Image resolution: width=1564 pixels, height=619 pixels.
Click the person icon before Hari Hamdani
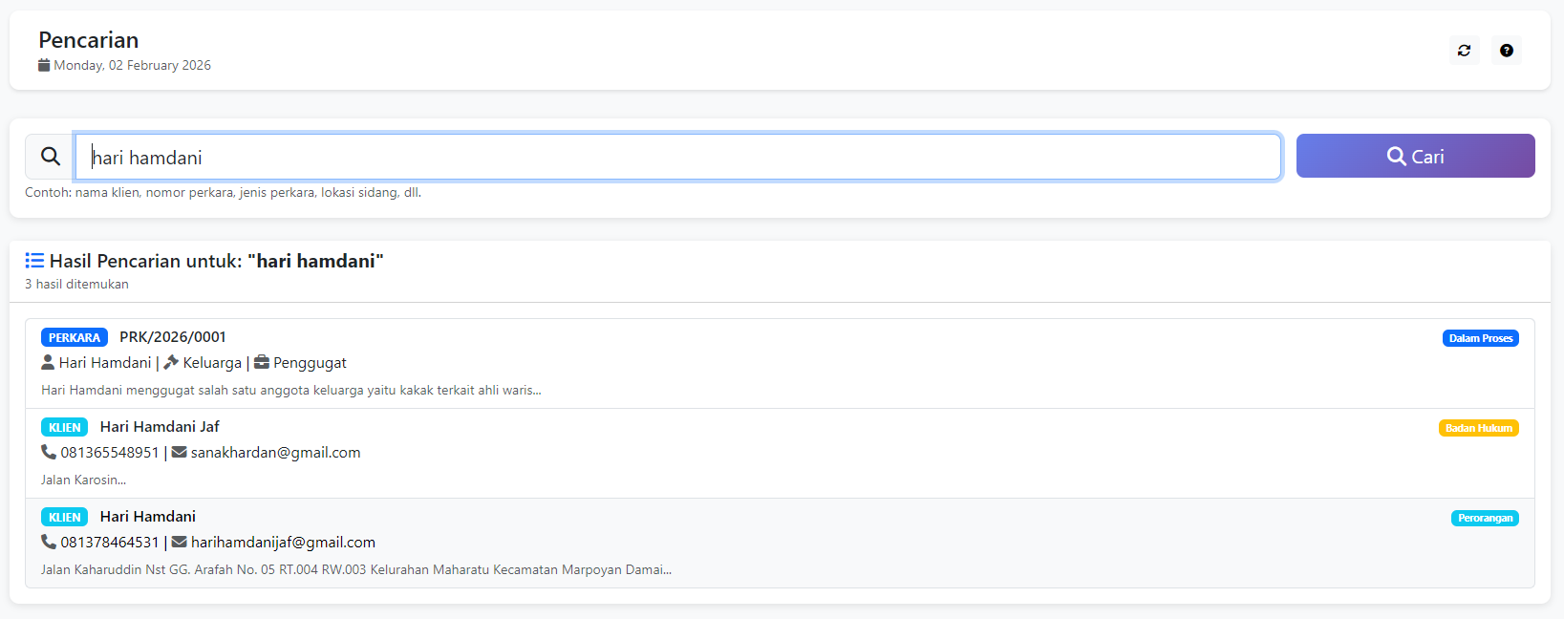[x=48, y=362]
